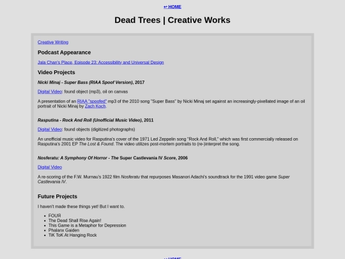Click 'The Lost & Found' italic EP title
The width and height of the screenshot is (345, 259).
click(x=96, y=144)
